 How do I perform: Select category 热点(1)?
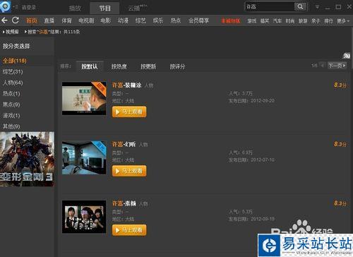point(11,93)
